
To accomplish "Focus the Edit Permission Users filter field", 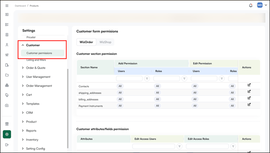I will click(204, 78).
